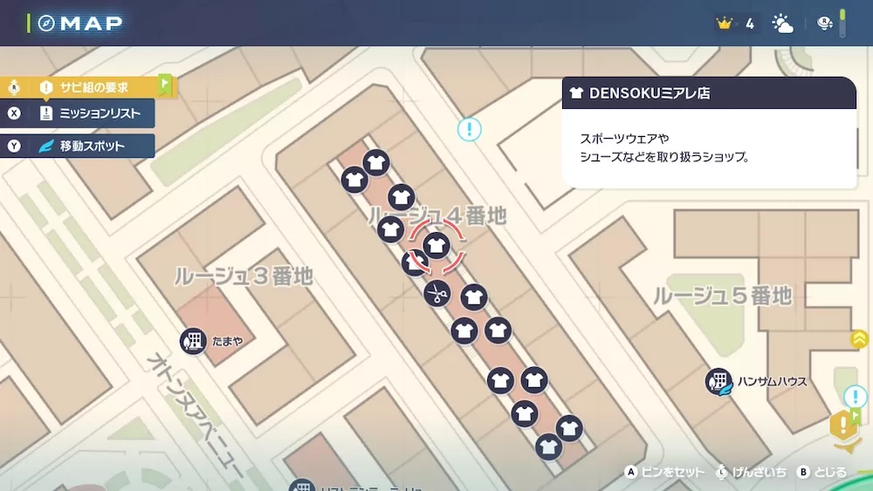Click the blue exclamation marker above orange hexagon
Image resolution: width=873 pixels, height=491 pixels.
pos(855,397)
